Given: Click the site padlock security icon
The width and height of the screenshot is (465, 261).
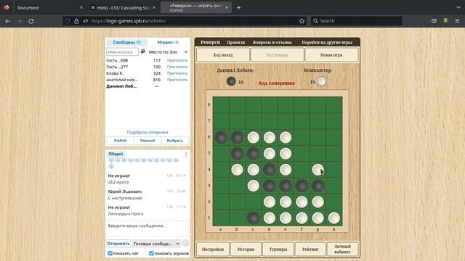Looking at the screenshot, I should point(76,21).
